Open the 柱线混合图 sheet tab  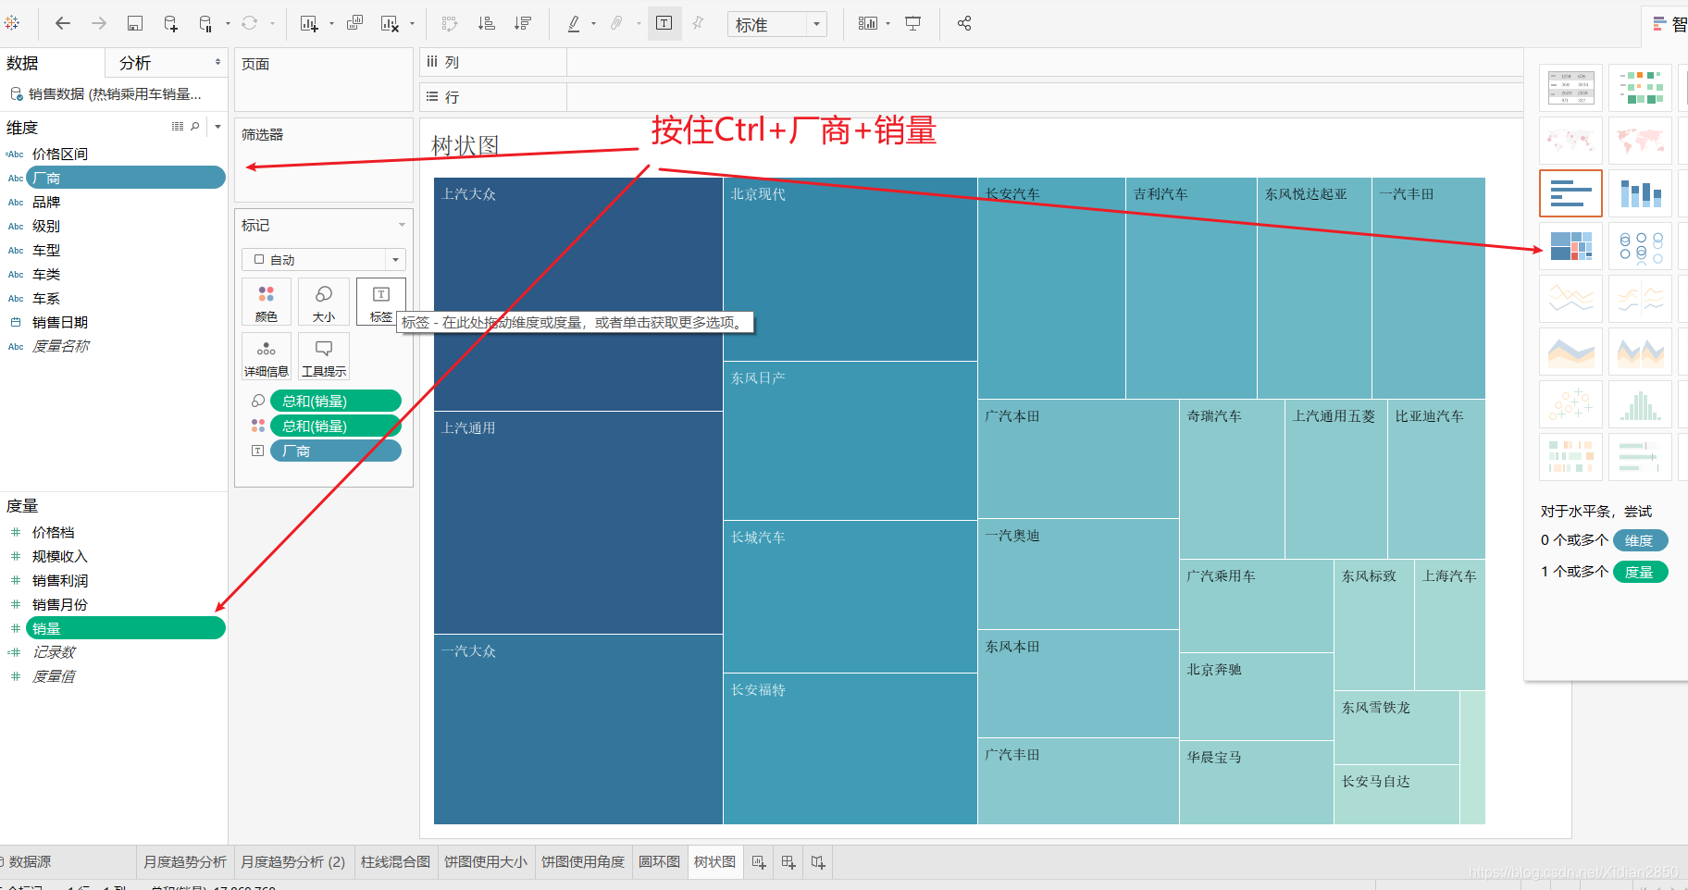click(x=395, y=861)
